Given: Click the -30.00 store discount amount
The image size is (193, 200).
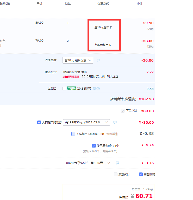Looking at the screenshot, I should tap(147, 61).
